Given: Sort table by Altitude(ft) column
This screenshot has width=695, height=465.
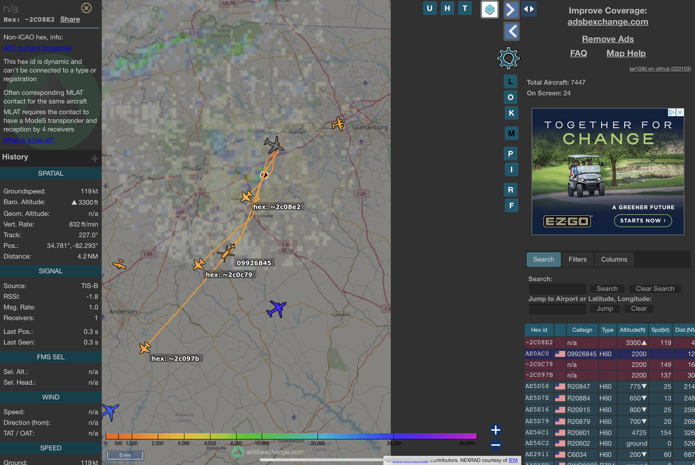Looking at the screenshot, I should (632, 330).
